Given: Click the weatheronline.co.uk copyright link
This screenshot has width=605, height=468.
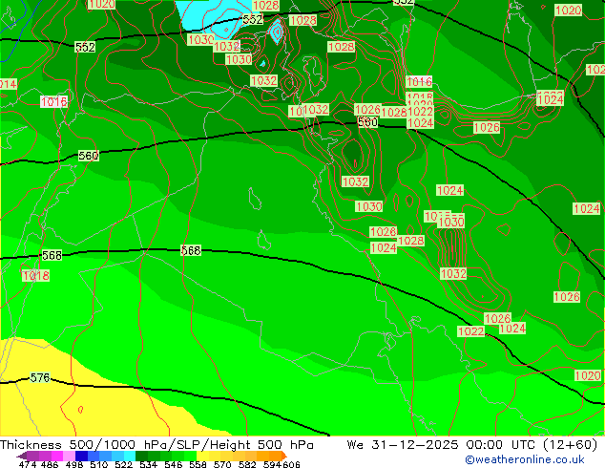Looking at the screenshot, I should (525, 459).
